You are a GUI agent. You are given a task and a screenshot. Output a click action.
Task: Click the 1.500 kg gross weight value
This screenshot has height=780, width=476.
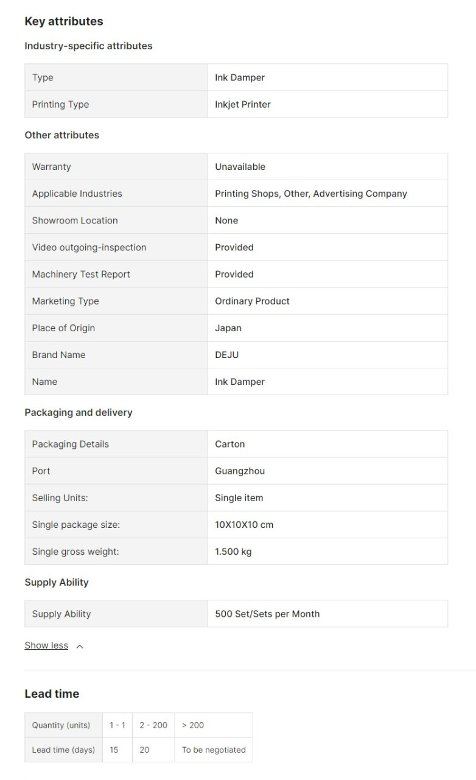click(x=233, y=552)
